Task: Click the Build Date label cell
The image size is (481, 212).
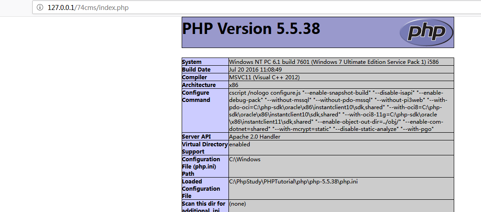Action: pyautogui.click(x=205, y=69)
